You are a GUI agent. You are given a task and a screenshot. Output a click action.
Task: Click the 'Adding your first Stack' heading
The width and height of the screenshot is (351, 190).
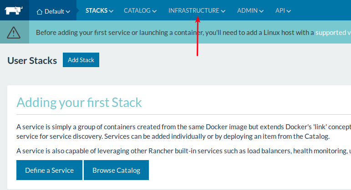79,102
